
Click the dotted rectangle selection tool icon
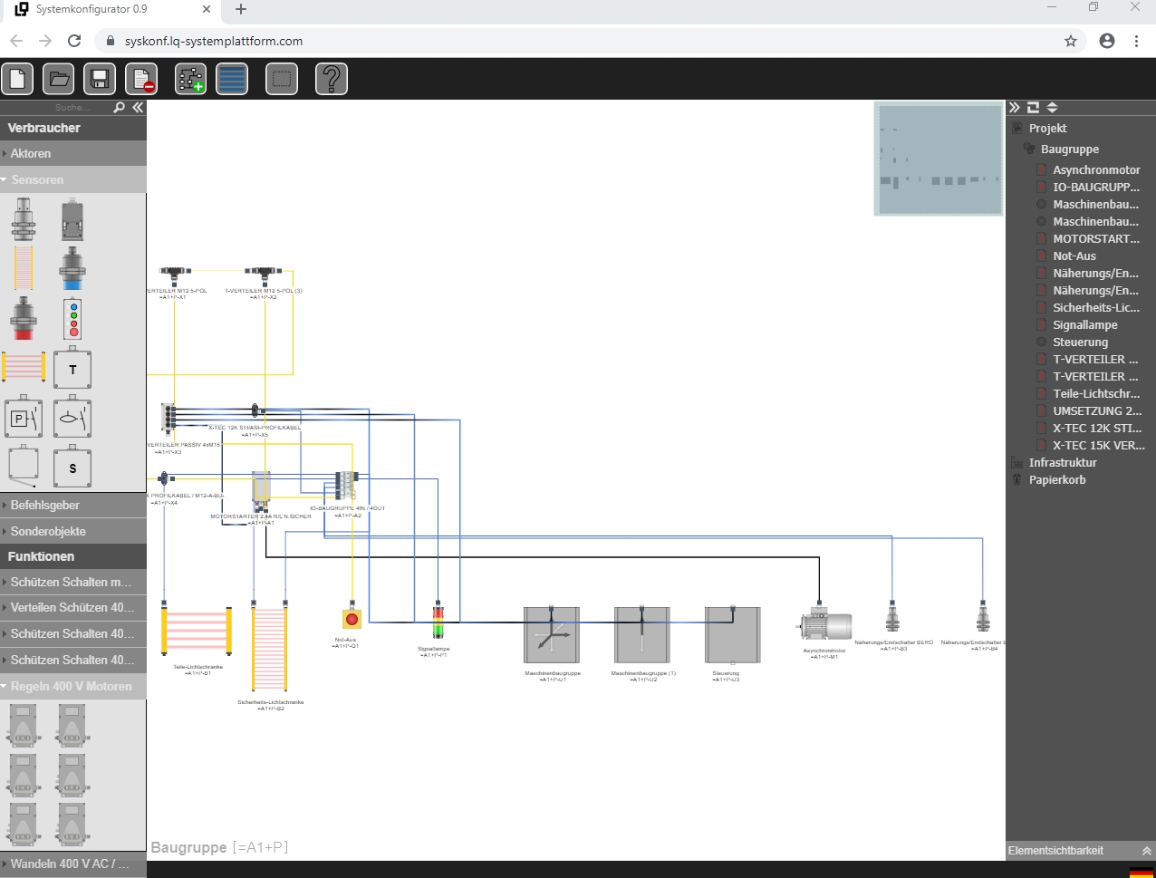point(282,79)
